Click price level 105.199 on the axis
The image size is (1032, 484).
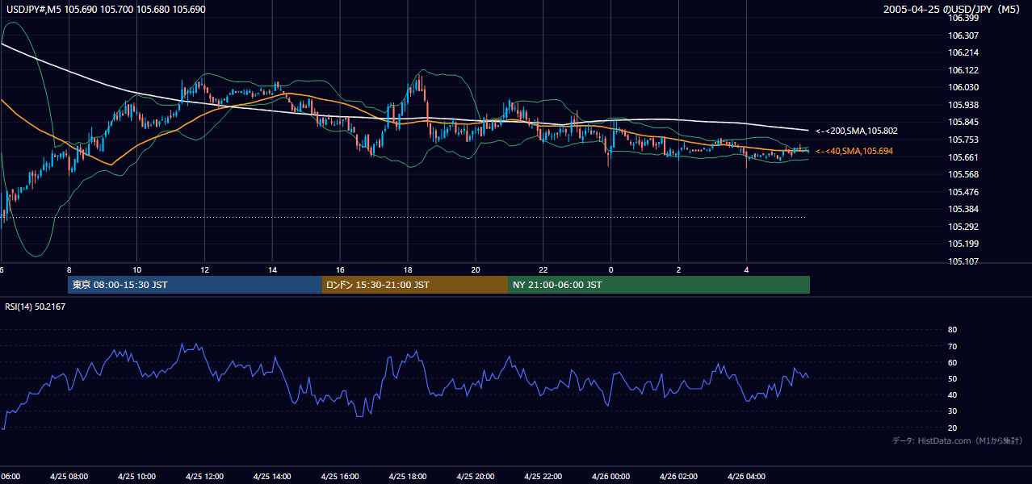964,244
